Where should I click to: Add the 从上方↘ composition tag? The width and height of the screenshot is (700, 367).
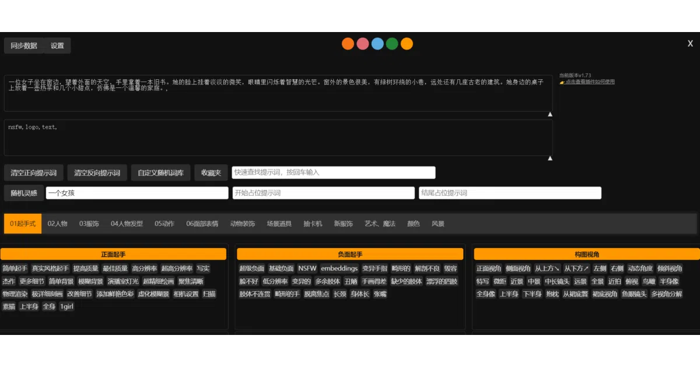point(547,269)
